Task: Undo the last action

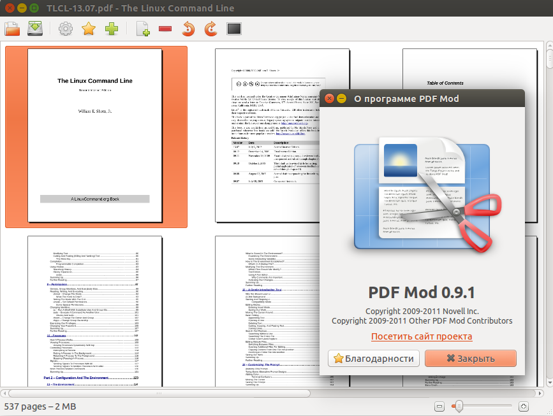Action: coord(188,28)
